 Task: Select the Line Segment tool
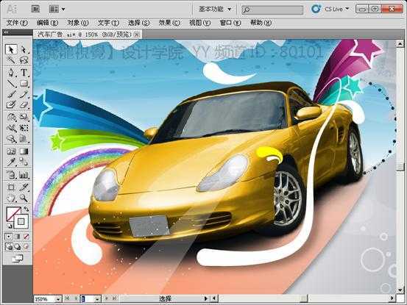tap(11, 84)
